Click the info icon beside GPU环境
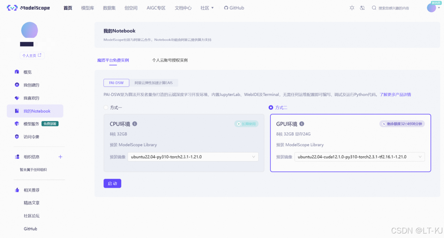Image resolution: width=444 pixels, height=238 pixels. tap(302, 124)
